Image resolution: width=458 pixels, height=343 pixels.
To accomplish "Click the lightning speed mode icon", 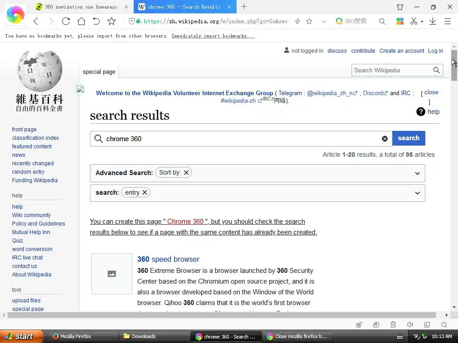I will [297, 21].
